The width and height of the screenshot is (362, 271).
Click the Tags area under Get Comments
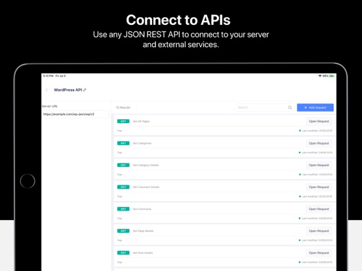[x=119, y=218]
